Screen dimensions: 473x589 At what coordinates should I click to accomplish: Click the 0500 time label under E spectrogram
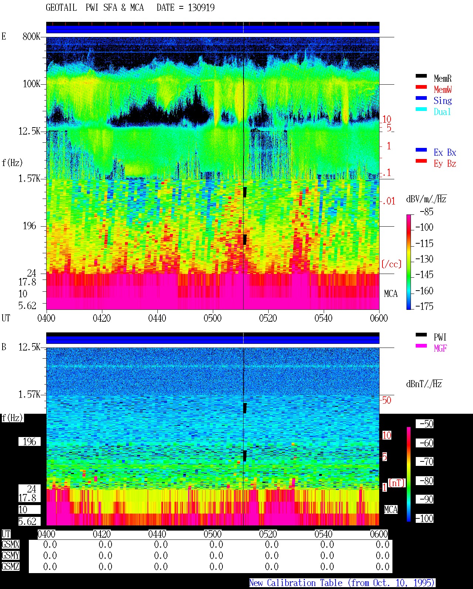click(212, 318)
